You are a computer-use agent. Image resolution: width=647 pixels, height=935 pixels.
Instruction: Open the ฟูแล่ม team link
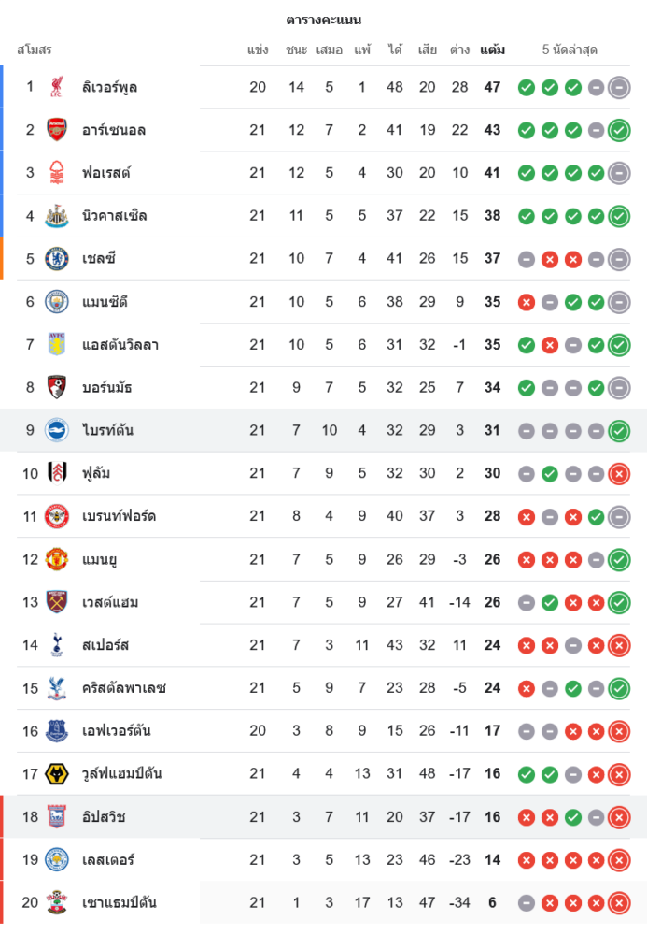(x=96, y=473)
